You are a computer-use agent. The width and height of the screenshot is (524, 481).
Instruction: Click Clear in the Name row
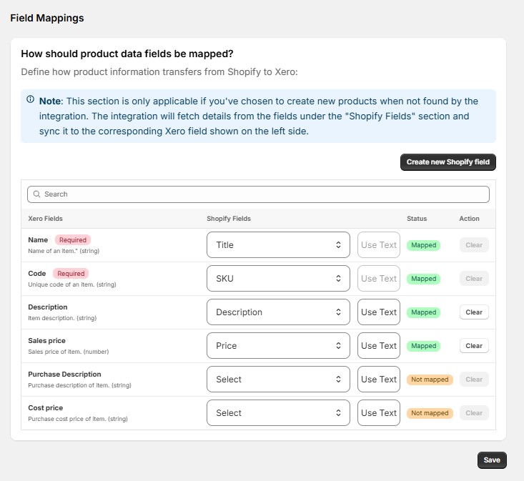coord(474,245)
